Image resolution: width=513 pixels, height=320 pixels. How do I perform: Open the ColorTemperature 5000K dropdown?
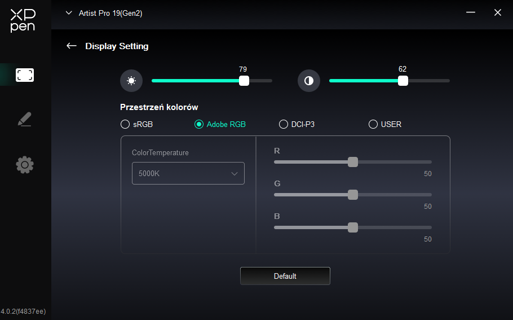coord(188,173)
